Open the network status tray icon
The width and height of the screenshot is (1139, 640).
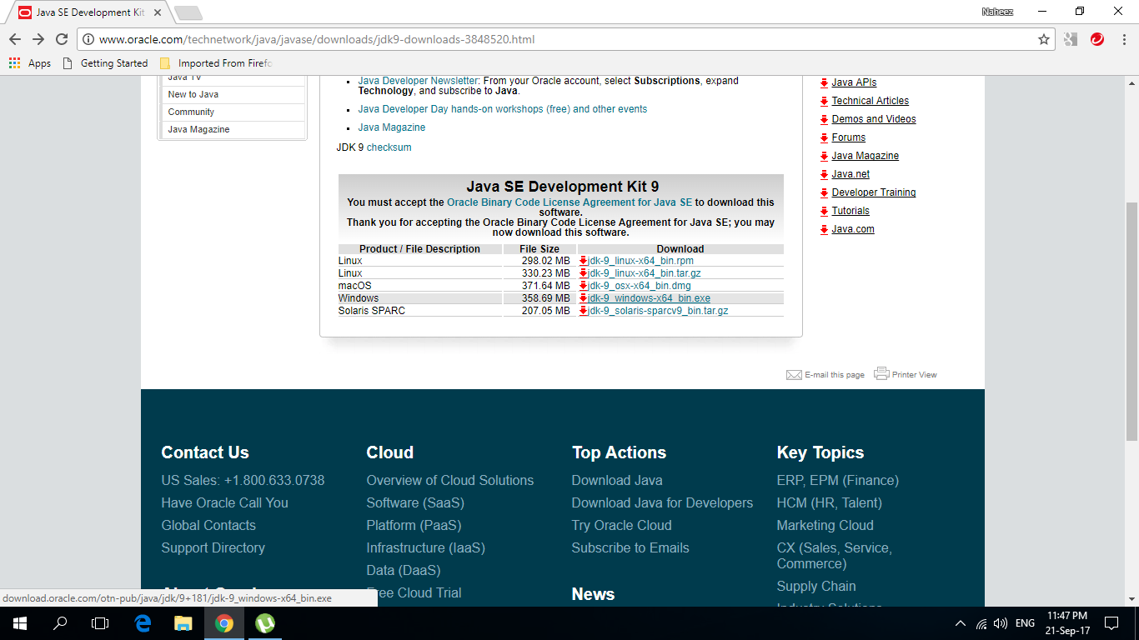[x=981, y=623]
